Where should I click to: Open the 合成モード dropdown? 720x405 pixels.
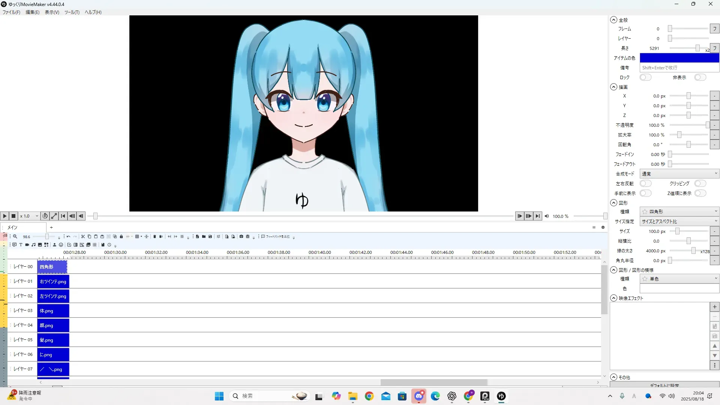679,174
